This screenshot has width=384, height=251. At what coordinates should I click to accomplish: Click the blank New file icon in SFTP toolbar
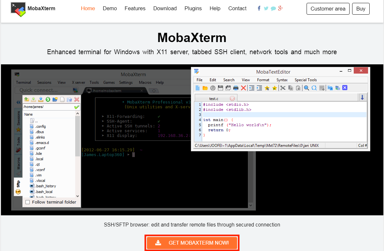pyautogui.click(x=62, y=99)
